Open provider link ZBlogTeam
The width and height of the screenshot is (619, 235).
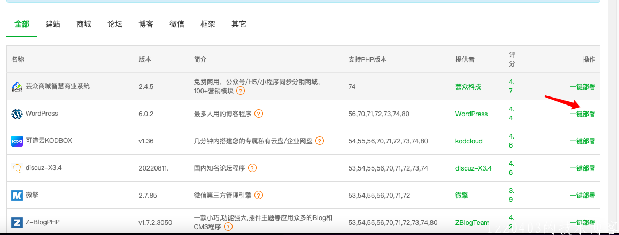pos(472,222)
